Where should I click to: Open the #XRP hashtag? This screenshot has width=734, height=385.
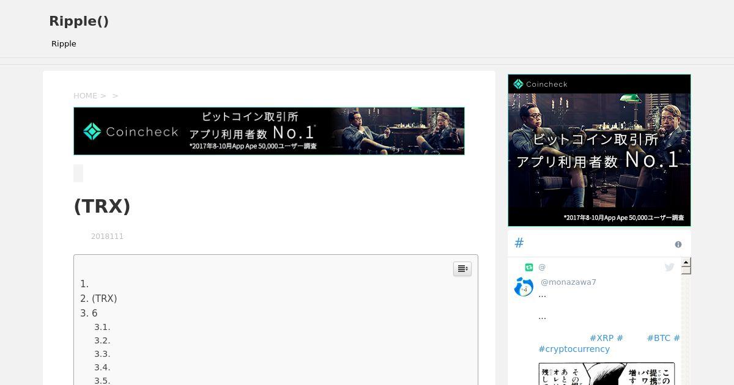point(601,338)
